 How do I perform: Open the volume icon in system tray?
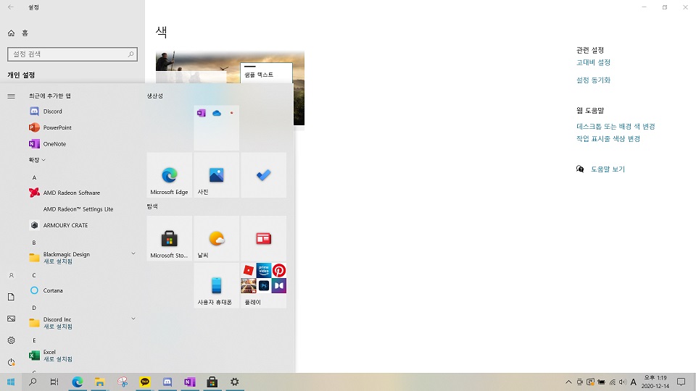623,382
